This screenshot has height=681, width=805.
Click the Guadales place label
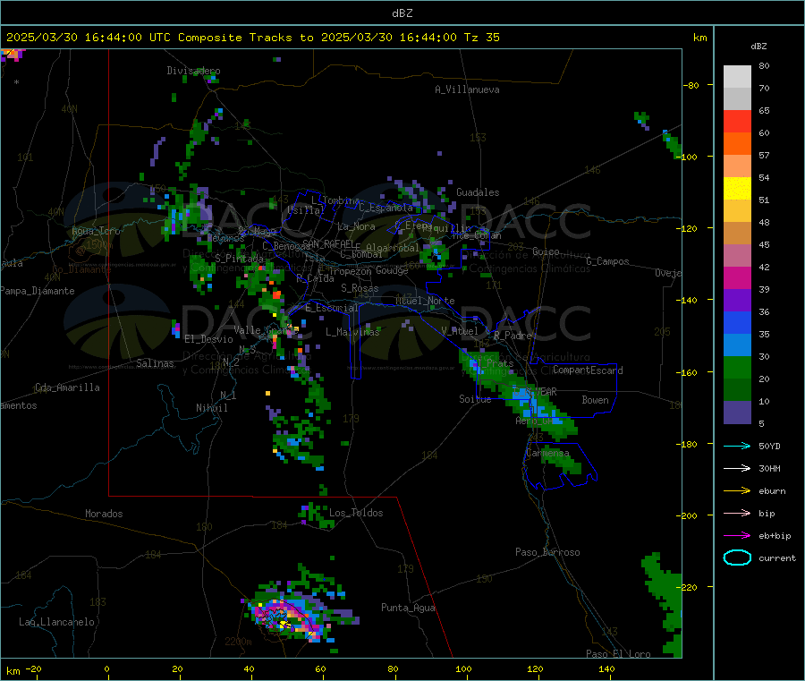478,192
